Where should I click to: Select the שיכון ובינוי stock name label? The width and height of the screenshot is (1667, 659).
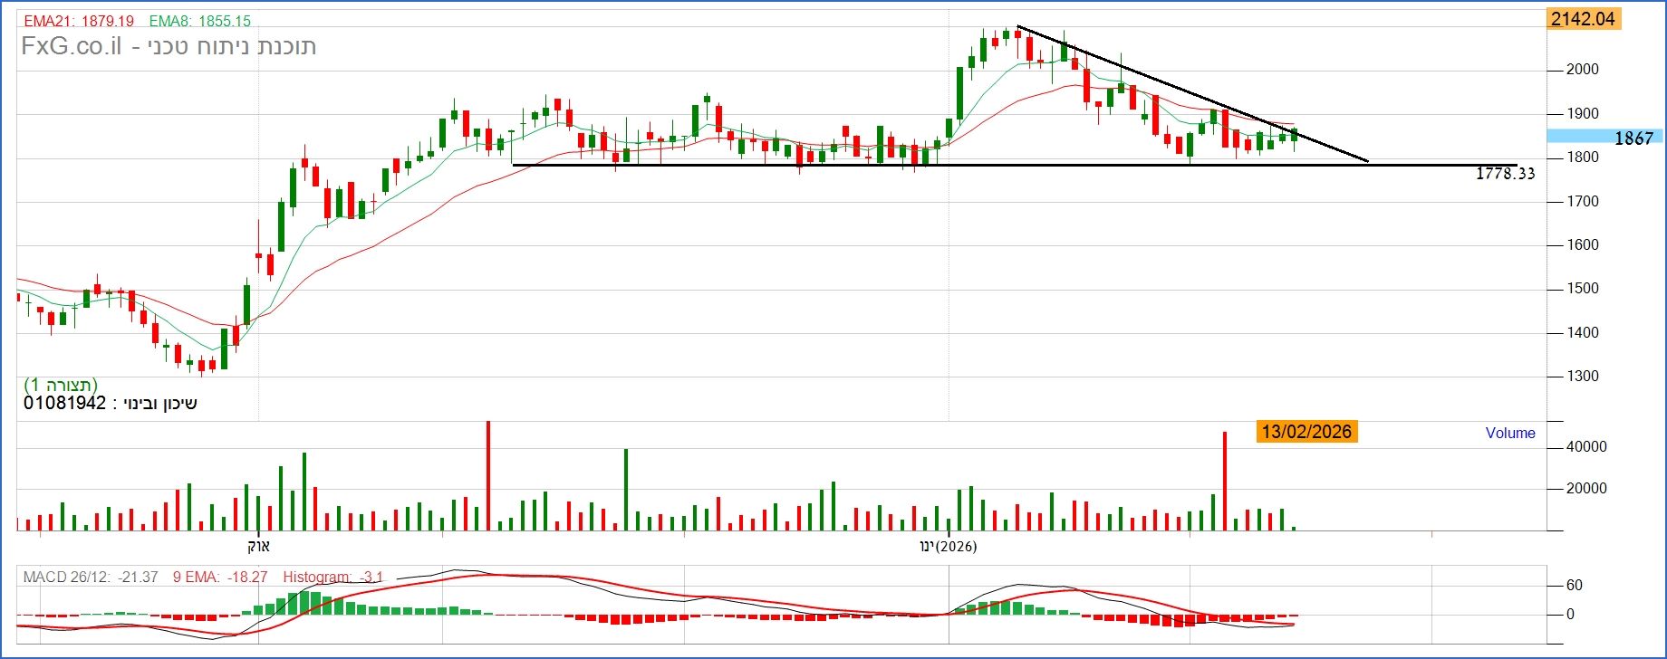pyautogui.click(x=110, y=404)
